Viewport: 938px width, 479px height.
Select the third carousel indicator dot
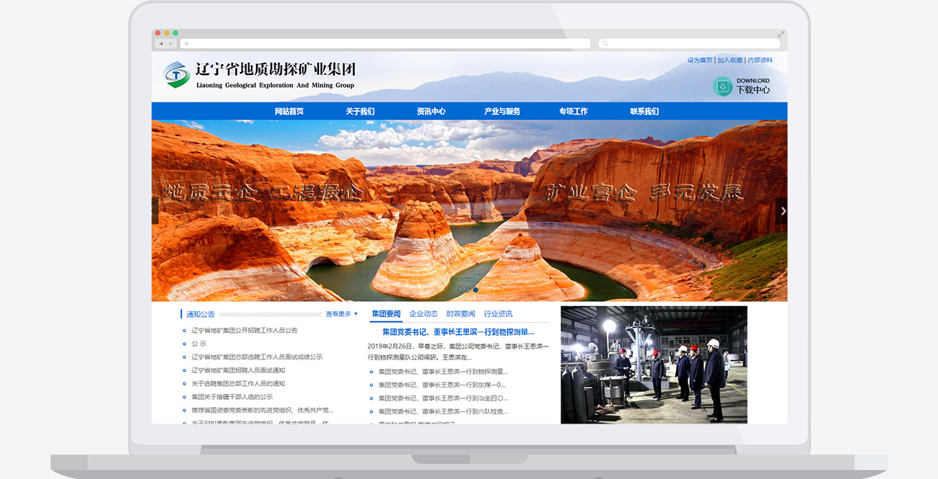coord(475,290)
